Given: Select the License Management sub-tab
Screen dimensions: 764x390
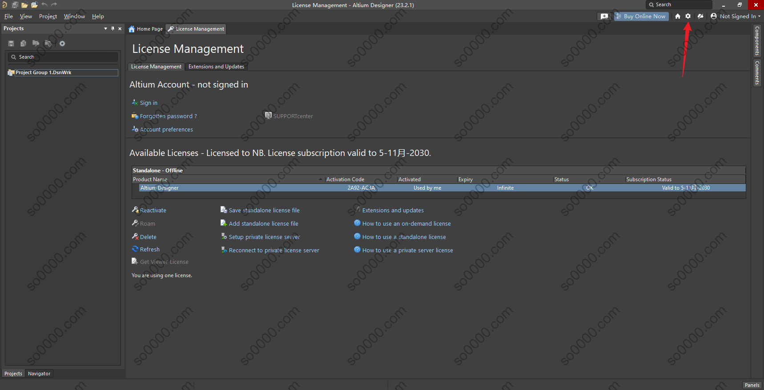Looking at the screenshot, I should [156, 67].
